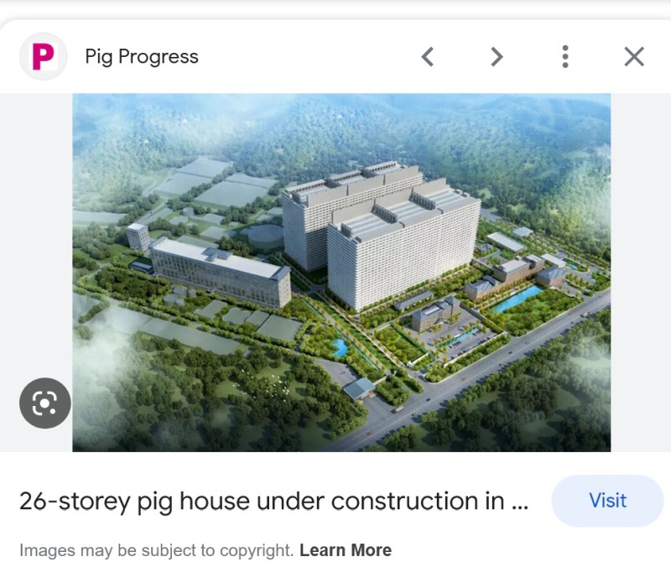The width and height of the screenshot is (671, 583).
Task: Advance to the next image with right chevron
Action: 497,56
